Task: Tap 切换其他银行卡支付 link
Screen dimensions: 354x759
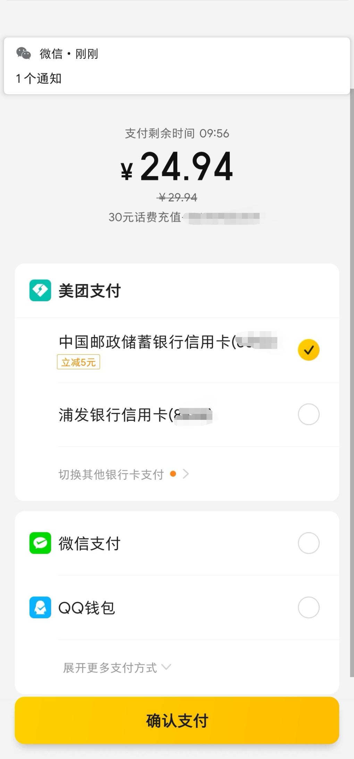Action: point(111,474)
